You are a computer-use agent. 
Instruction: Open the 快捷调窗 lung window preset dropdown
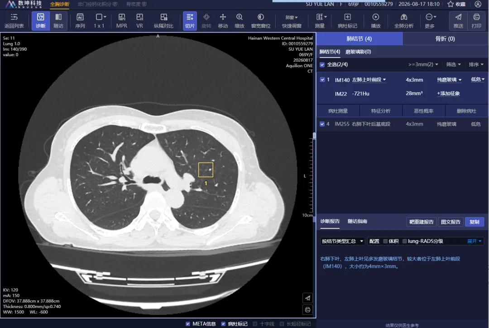pos(292,20)
